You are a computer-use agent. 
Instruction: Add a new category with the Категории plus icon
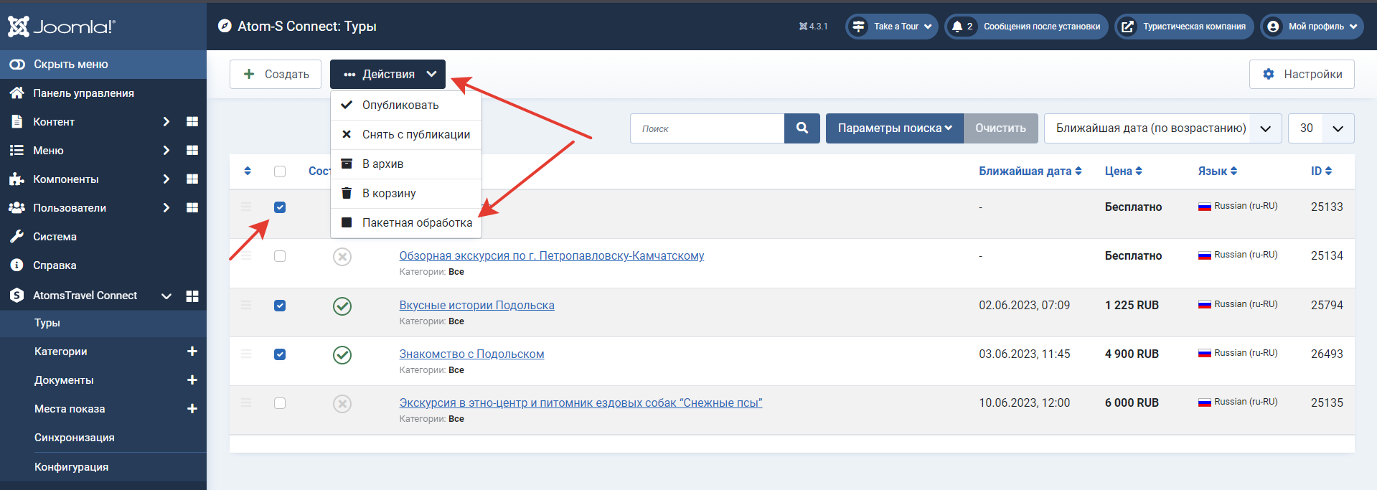click(192, 352)
